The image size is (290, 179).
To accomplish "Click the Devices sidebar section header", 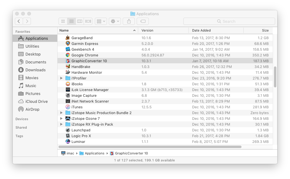I will tap(22, 119).
